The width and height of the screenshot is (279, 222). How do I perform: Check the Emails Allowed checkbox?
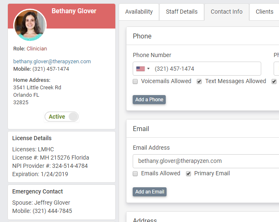coord(135,174)
